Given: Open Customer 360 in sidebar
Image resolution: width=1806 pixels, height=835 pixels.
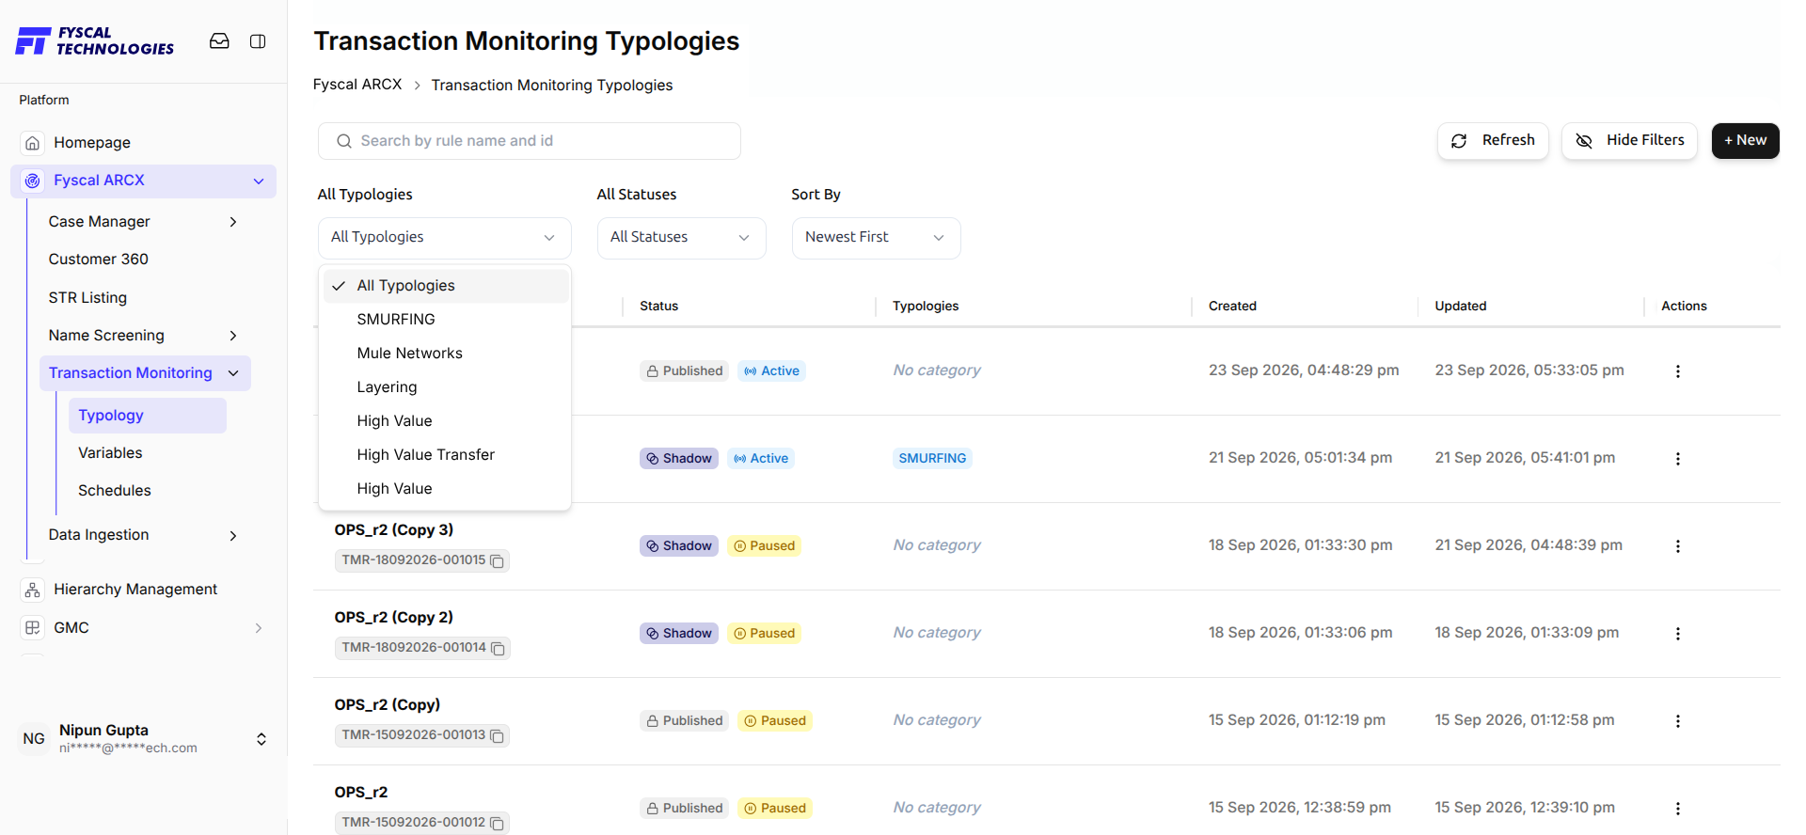Looking at the screenshot, I should tap(99, 260).
